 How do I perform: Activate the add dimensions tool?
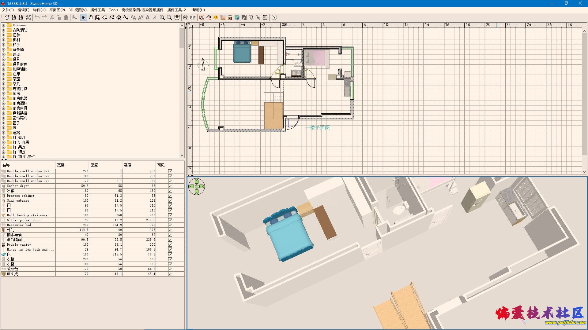click(119, 17)
